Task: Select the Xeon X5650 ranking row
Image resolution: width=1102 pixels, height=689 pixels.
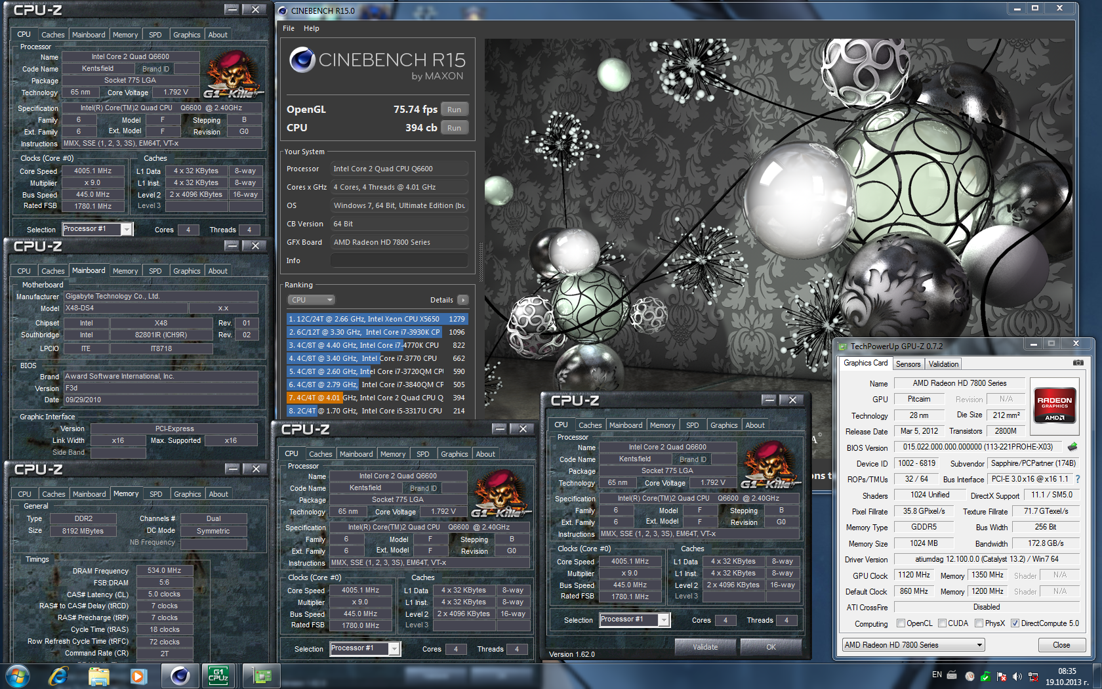Action: [377, 319]
